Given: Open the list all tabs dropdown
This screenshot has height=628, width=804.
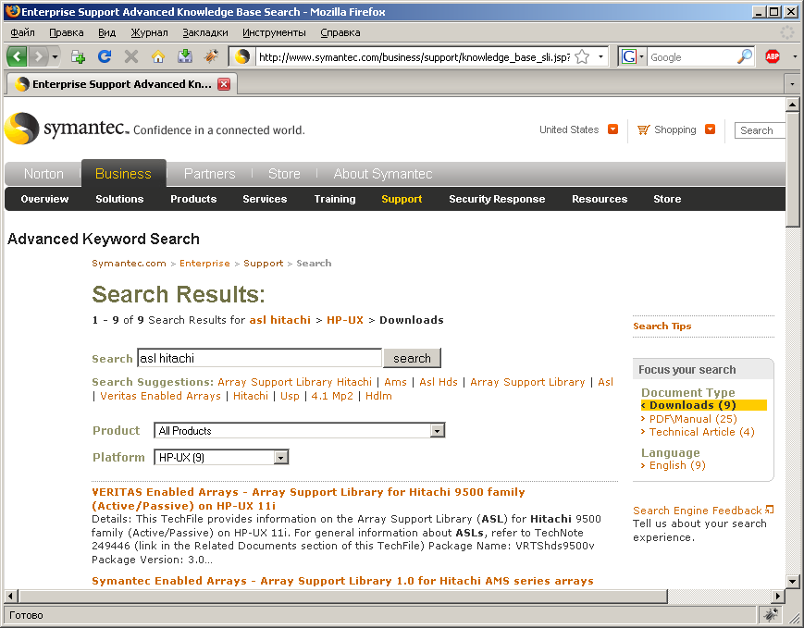Looking at the screenshot, I should [792, 84].
